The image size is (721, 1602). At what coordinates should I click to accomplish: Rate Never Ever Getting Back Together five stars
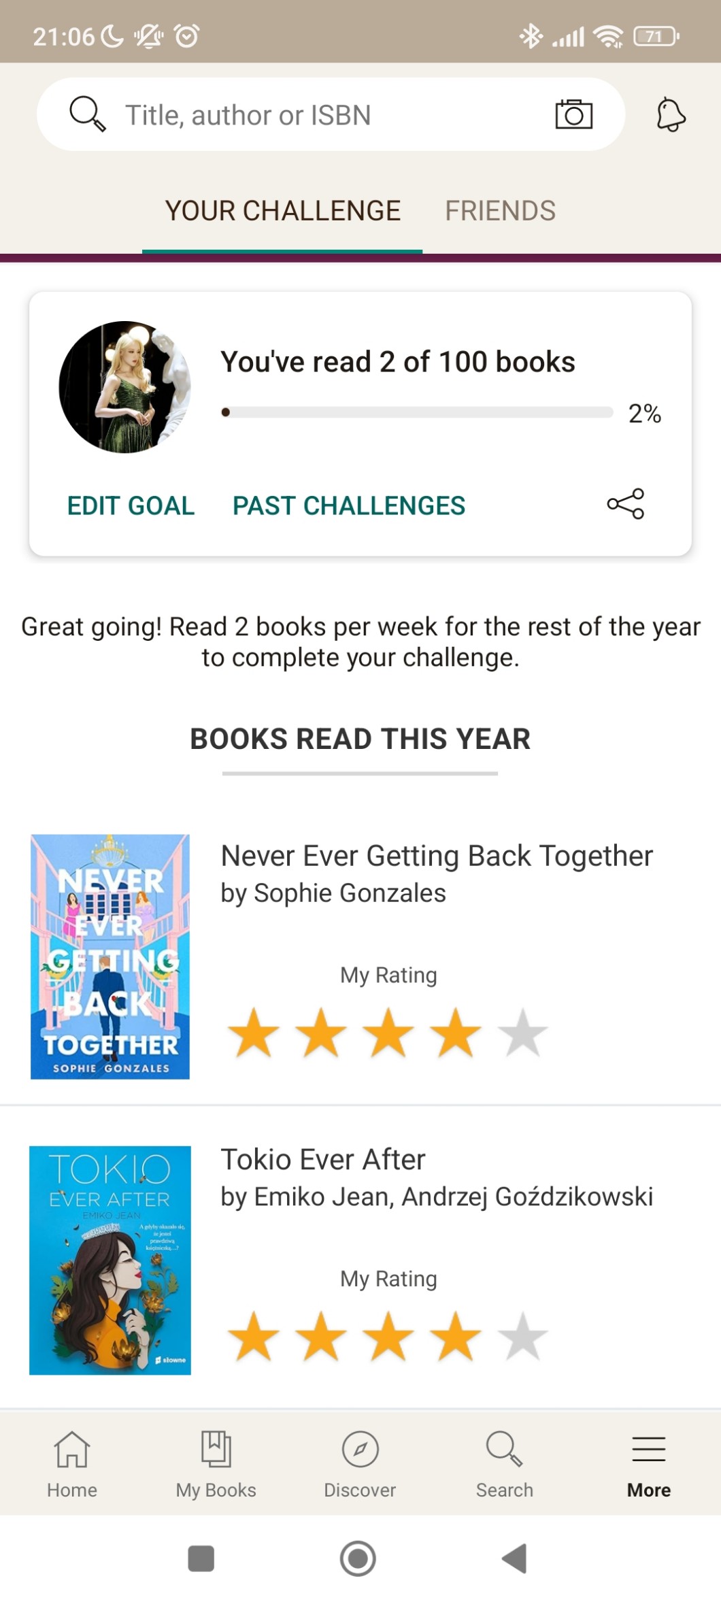click(x=522, y=1034)
